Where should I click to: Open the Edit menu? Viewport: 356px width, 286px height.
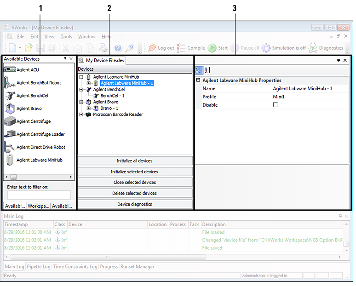click(34, 36)
